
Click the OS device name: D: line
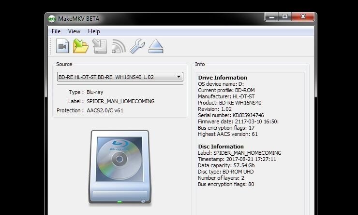(221, 84)
